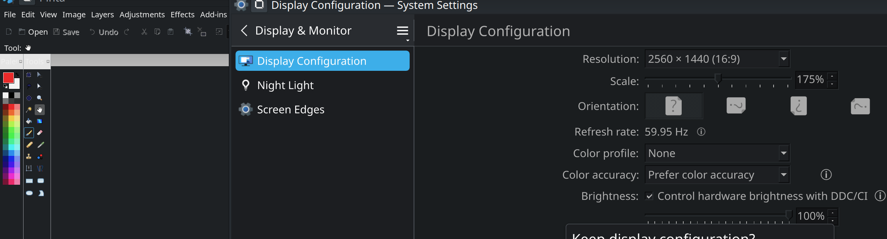Open the Edit menu in Pinta
This screenshot has height=239, width=887.
pos(28,15)
